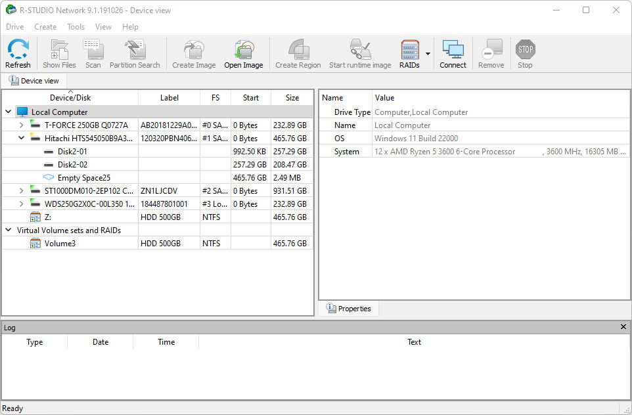632x415 pixels.
Task: Open the RAIDs dropdown arrow
Action: (428, 54)
